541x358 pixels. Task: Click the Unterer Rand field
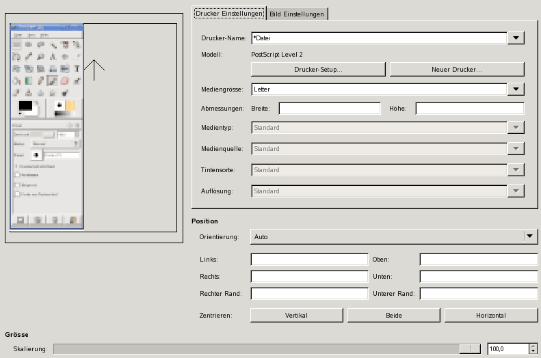(479, 294)
